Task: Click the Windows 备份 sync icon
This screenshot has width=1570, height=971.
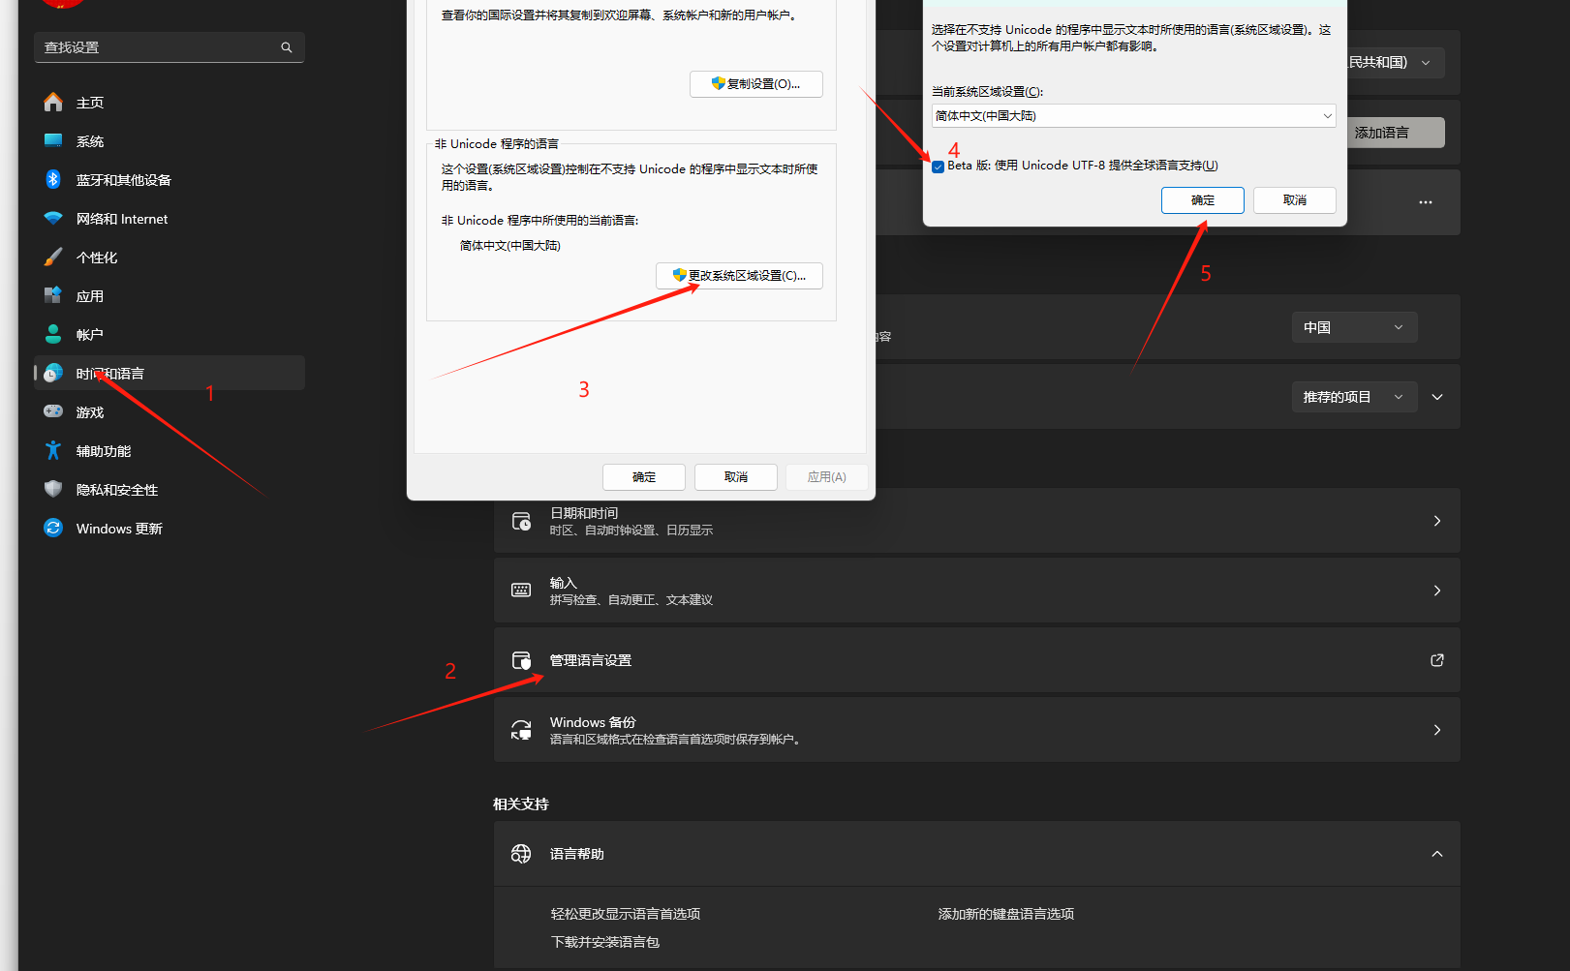Action: pyautogui.click(x=521, y=730)
